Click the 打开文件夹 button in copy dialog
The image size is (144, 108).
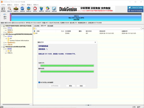[55, 86]
